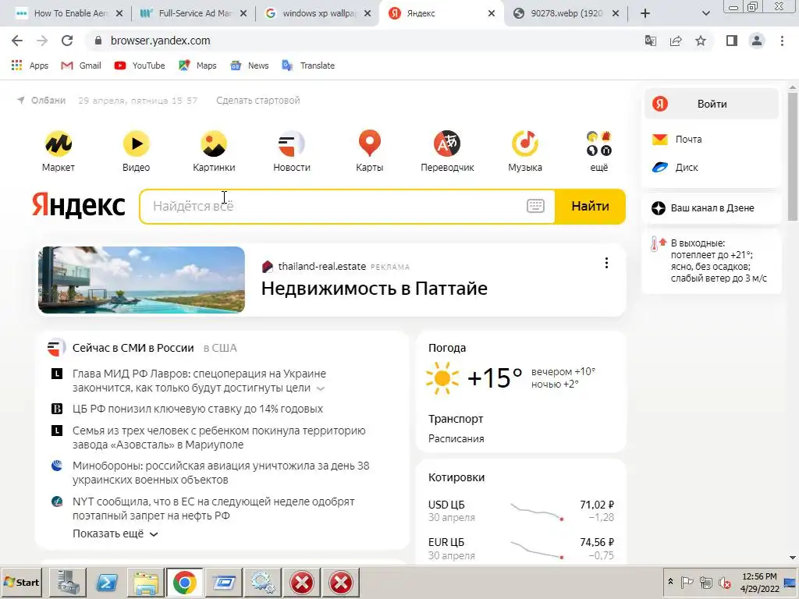Viewport: 799px width, 599px height.
Task: Click the browser reload button
Action: tap(67, 41)
